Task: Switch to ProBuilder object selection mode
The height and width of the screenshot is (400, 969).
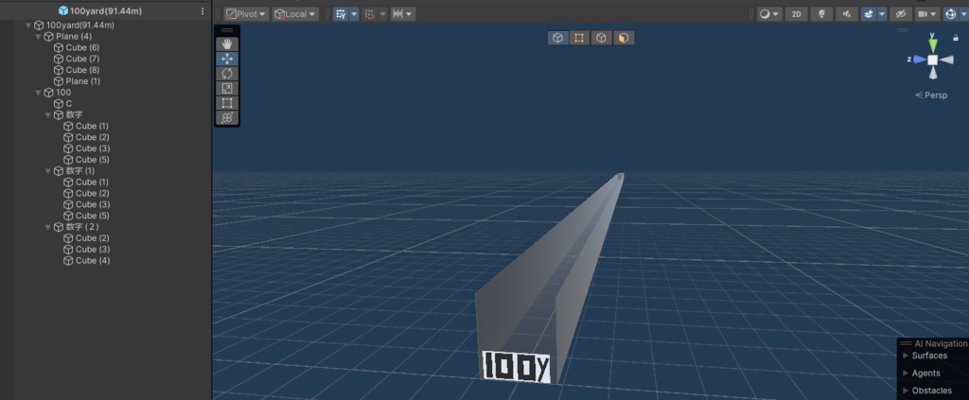Action: 558,38
